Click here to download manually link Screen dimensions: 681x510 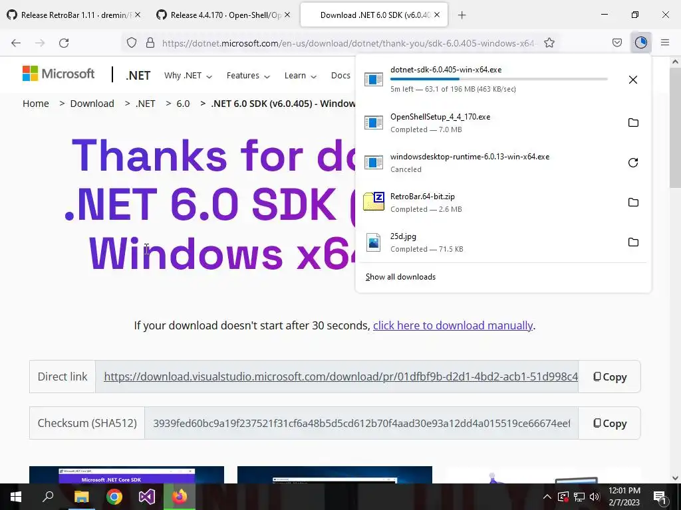tap(452, 325)
